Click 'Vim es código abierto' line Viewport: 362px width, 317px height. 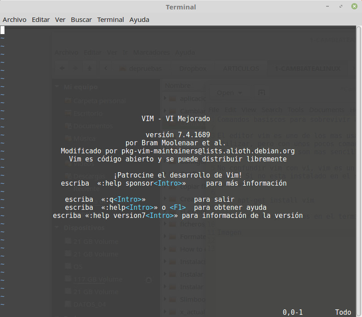point(178,159)
